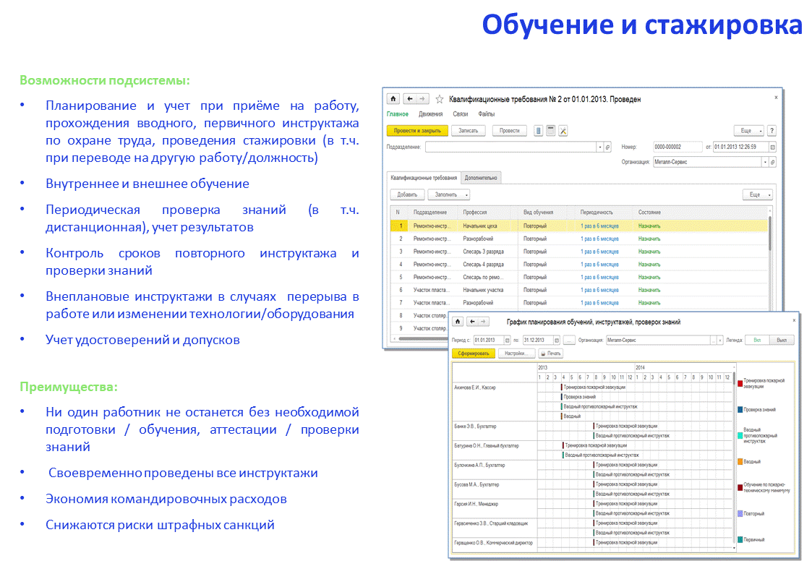Open the Движения section

431,114
